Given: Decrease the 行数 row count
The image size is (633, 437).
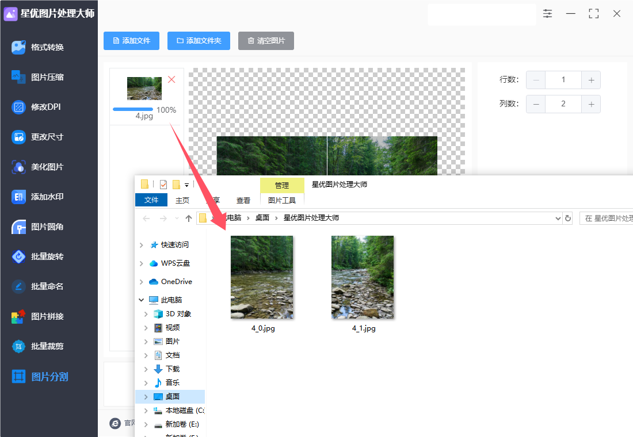Looking at the screenshot, I should click(x=536, y=80).
